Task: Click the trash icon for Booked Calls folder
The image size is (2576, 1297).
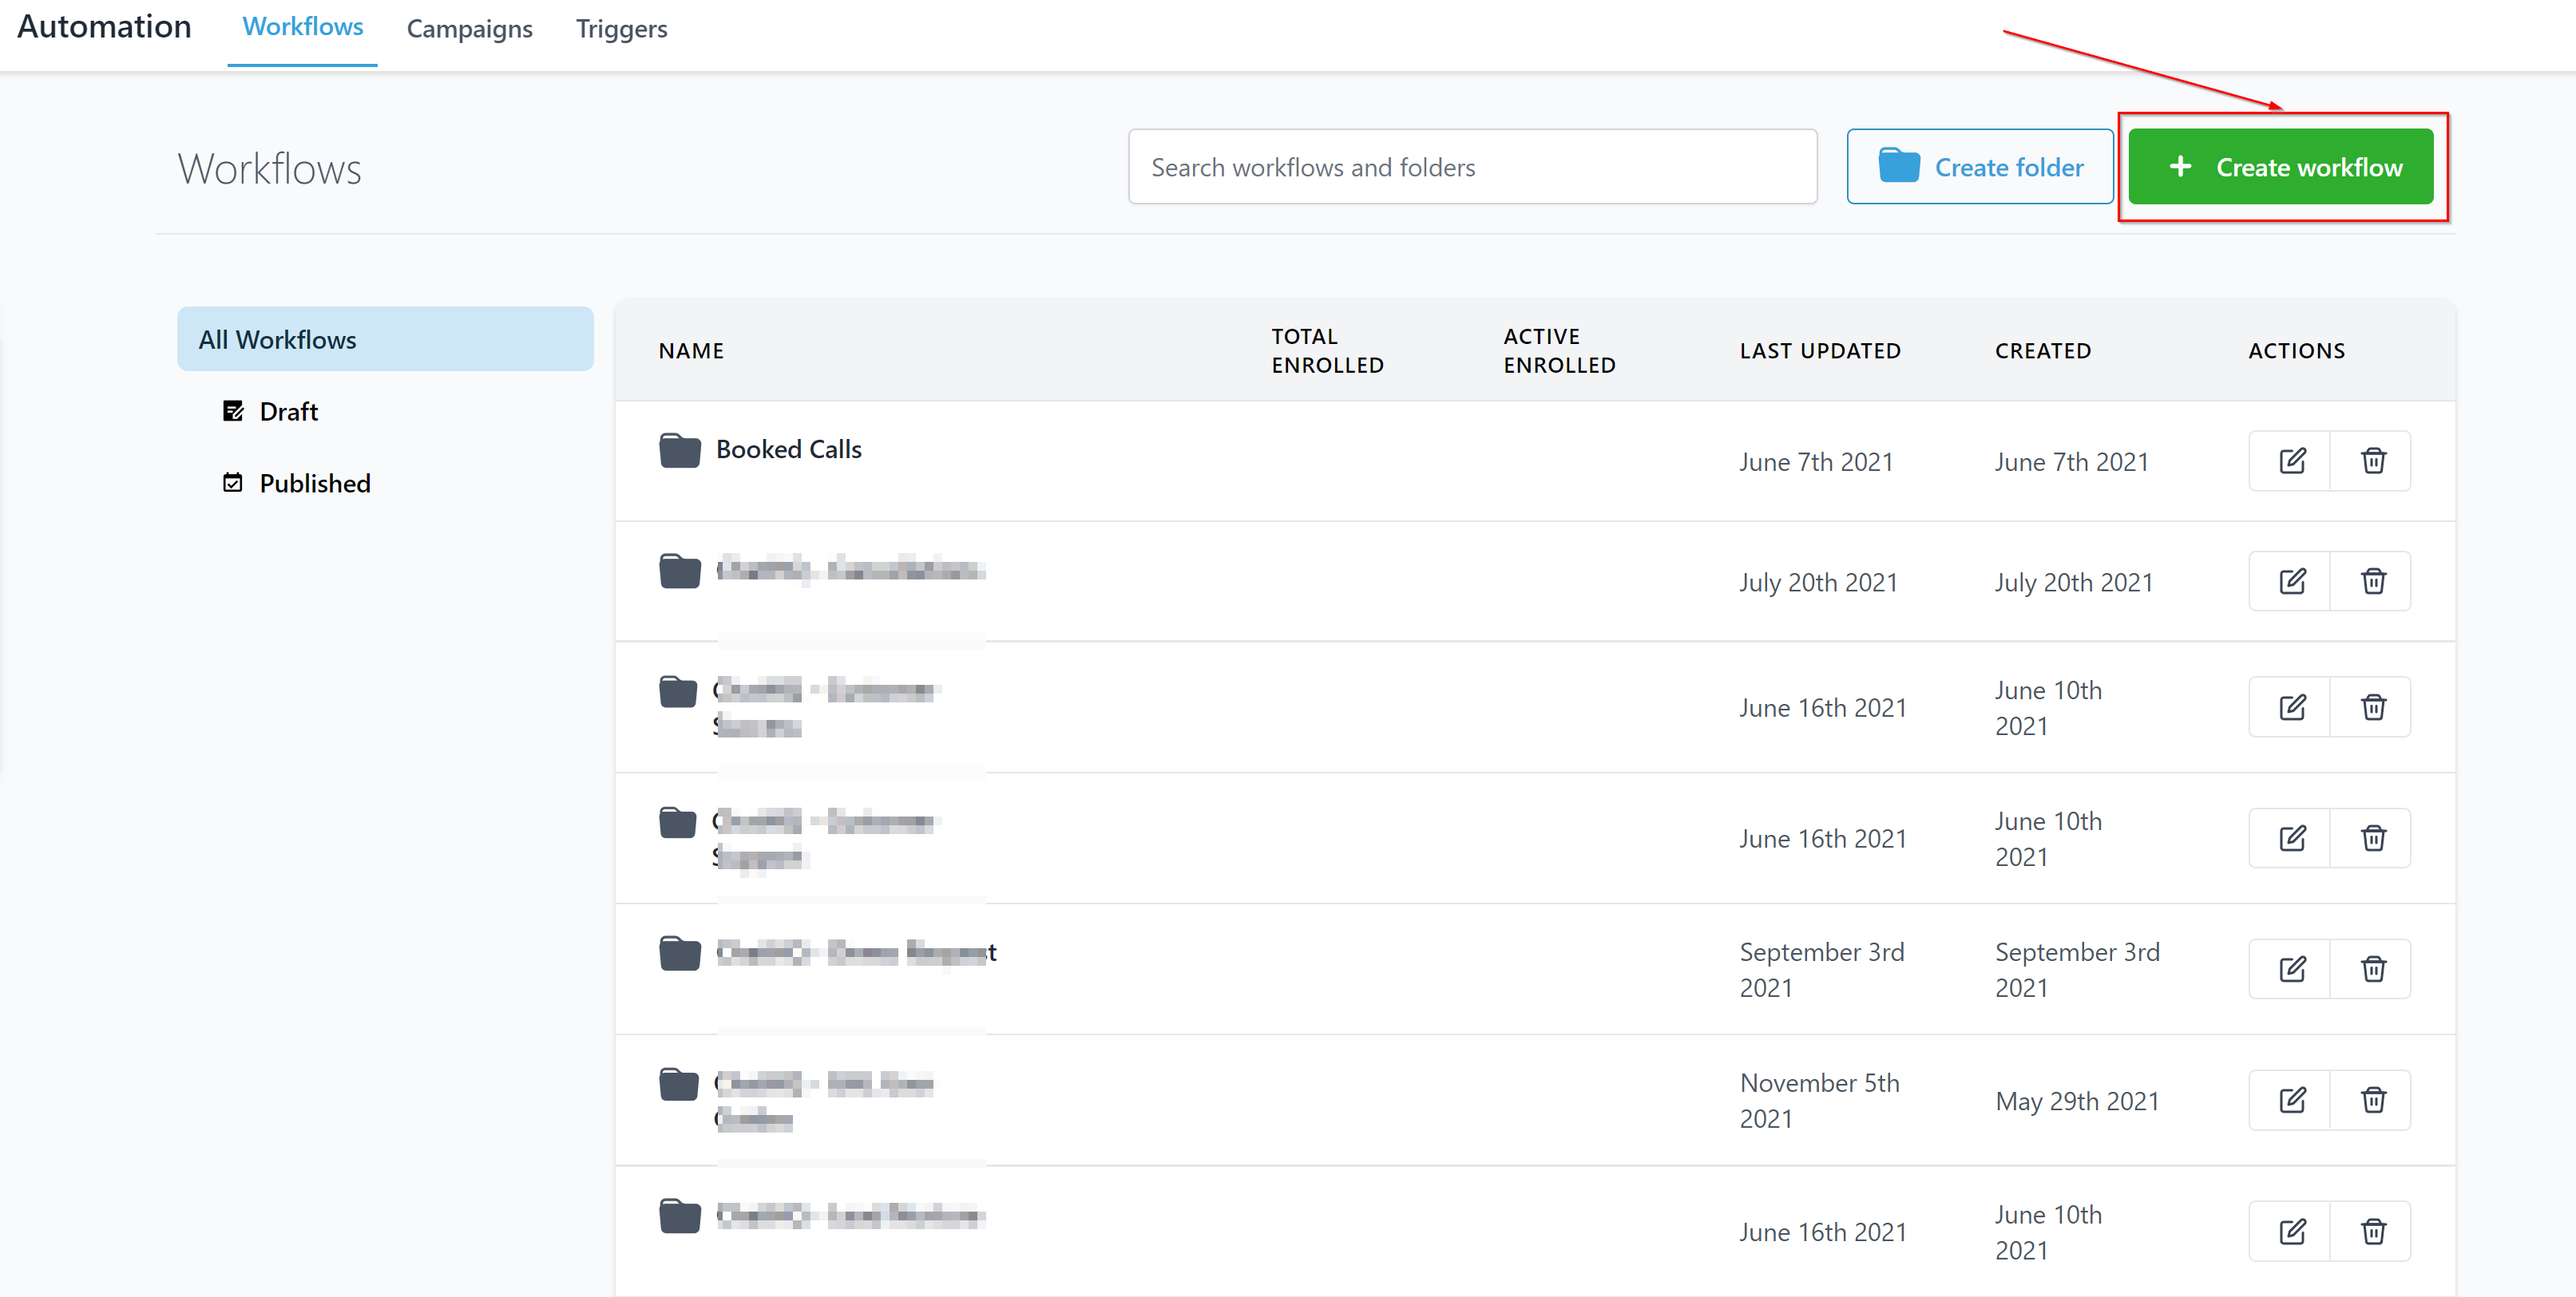Action: pyautogui.click(x=2372, y=461)
